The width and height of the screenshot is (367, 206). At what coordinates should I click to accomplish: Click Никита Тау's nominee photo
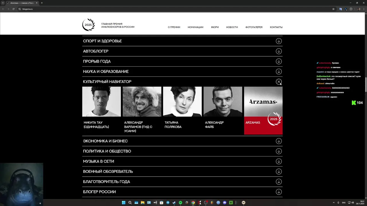tap(101, 102)
